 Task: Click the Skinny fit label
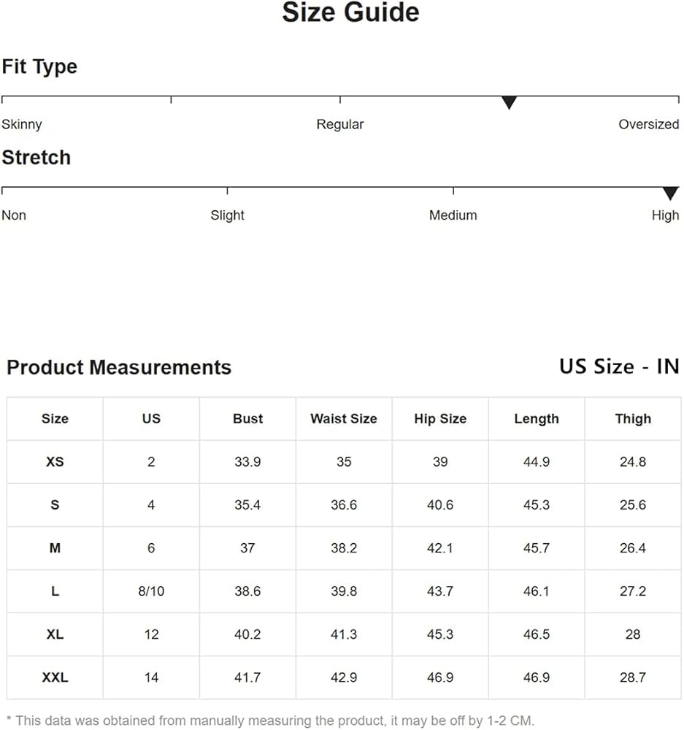coord(22,124)
